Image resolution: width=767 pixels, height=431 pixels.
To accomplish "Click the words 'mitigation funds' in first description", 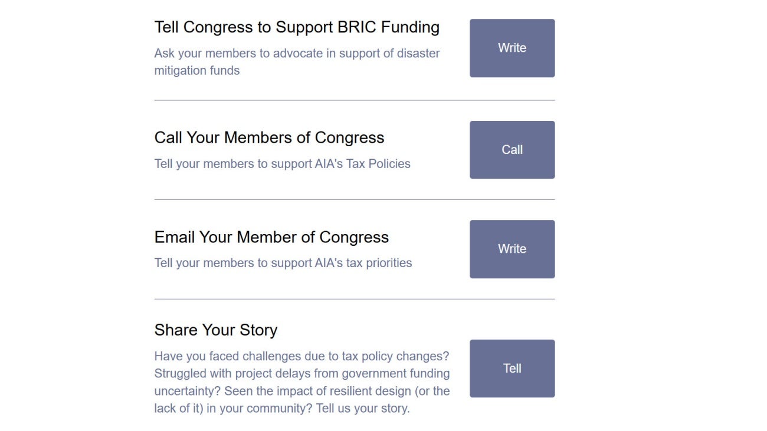I will 197,71.
